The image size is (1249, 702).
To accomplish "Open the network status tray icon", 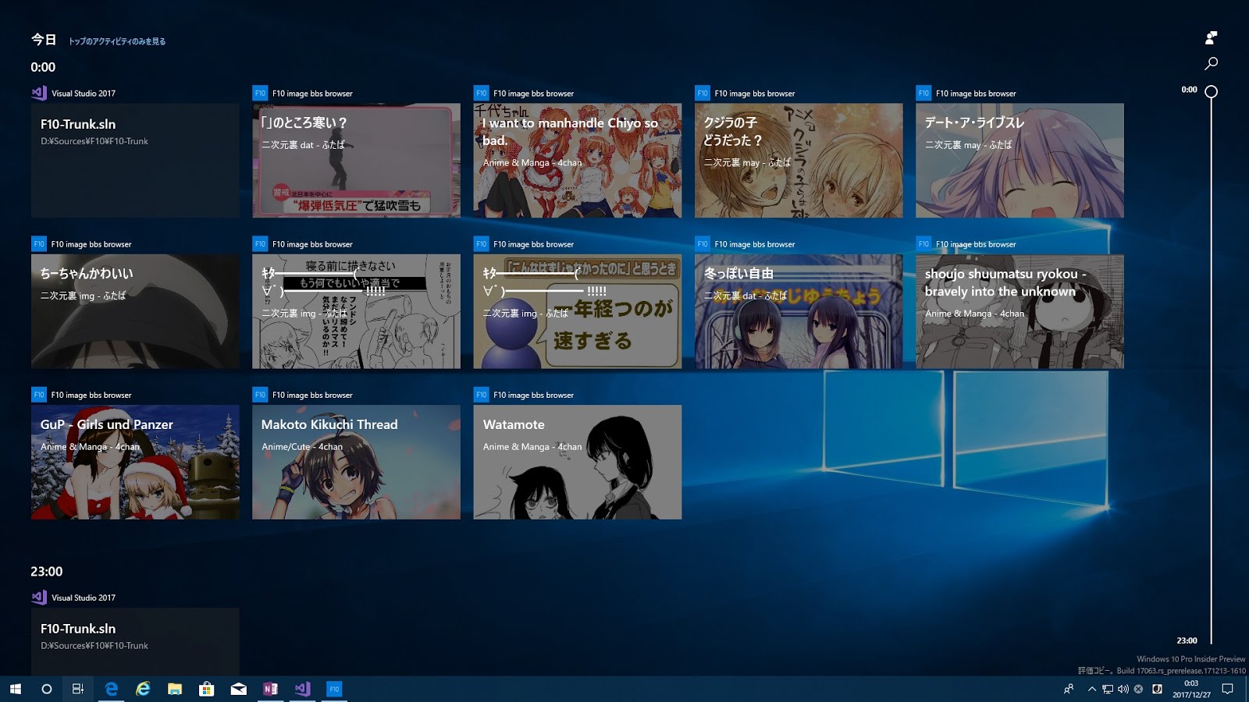I will (1108, 689).
